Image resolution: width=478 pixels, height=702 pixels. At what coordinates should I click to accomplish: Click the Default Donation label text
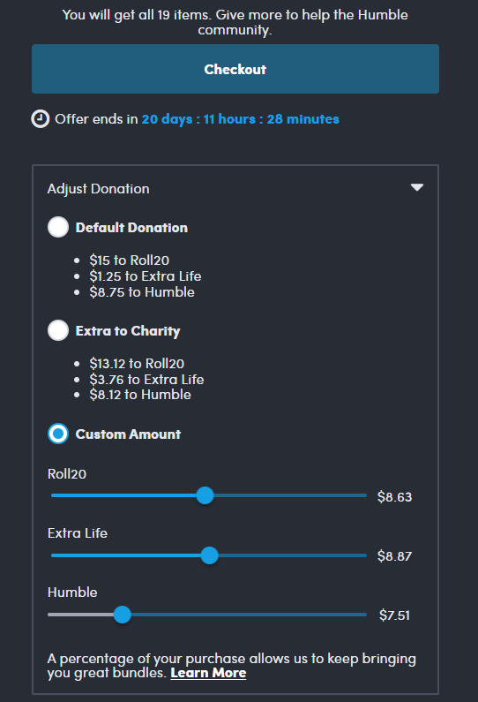tap(131, 228)
